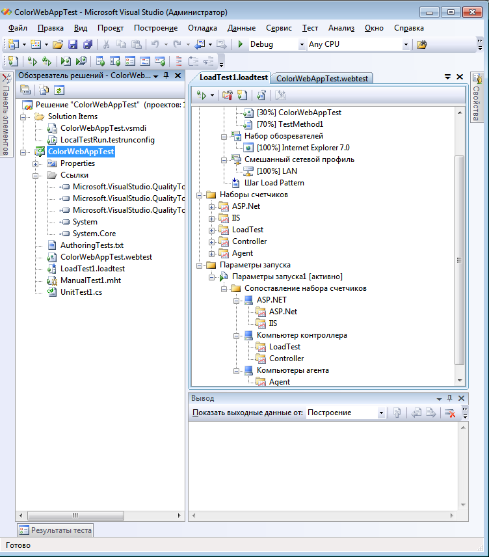
Task: Collapse the Ссылки references node
Action: (35, 176)
